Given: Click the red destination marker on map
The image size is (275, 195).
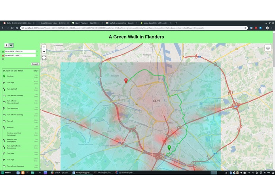Looking at the screenshot, I should [126, 81].
